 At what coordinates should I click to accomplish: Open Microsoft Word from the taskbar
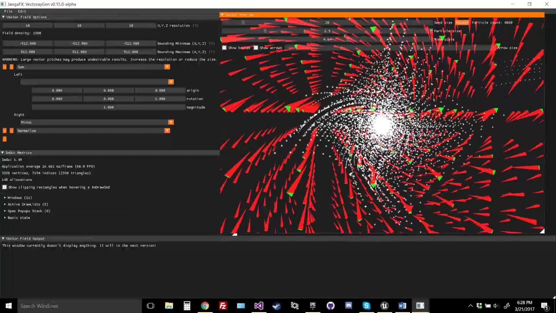coord(402,306)
